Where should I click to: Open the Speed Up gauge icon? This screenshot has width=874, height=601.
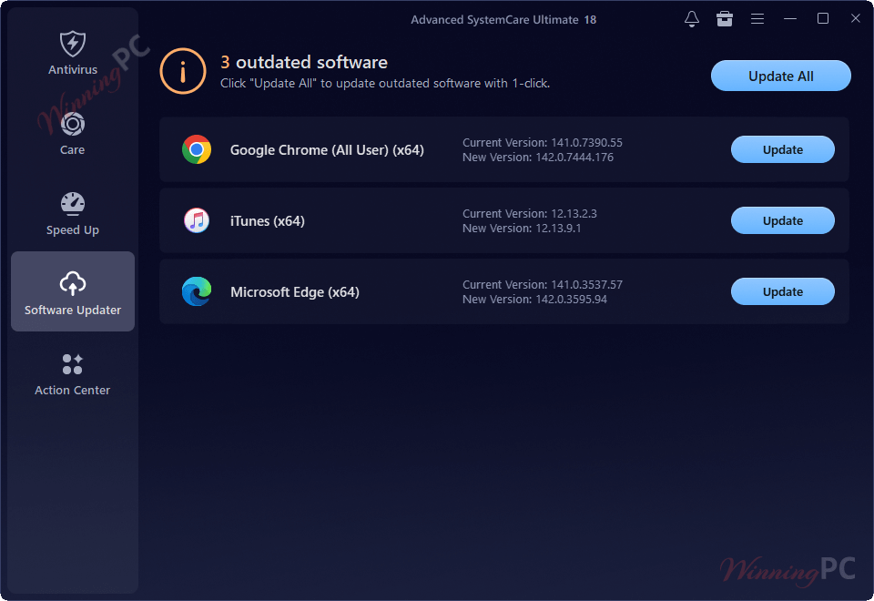(73, 204)
